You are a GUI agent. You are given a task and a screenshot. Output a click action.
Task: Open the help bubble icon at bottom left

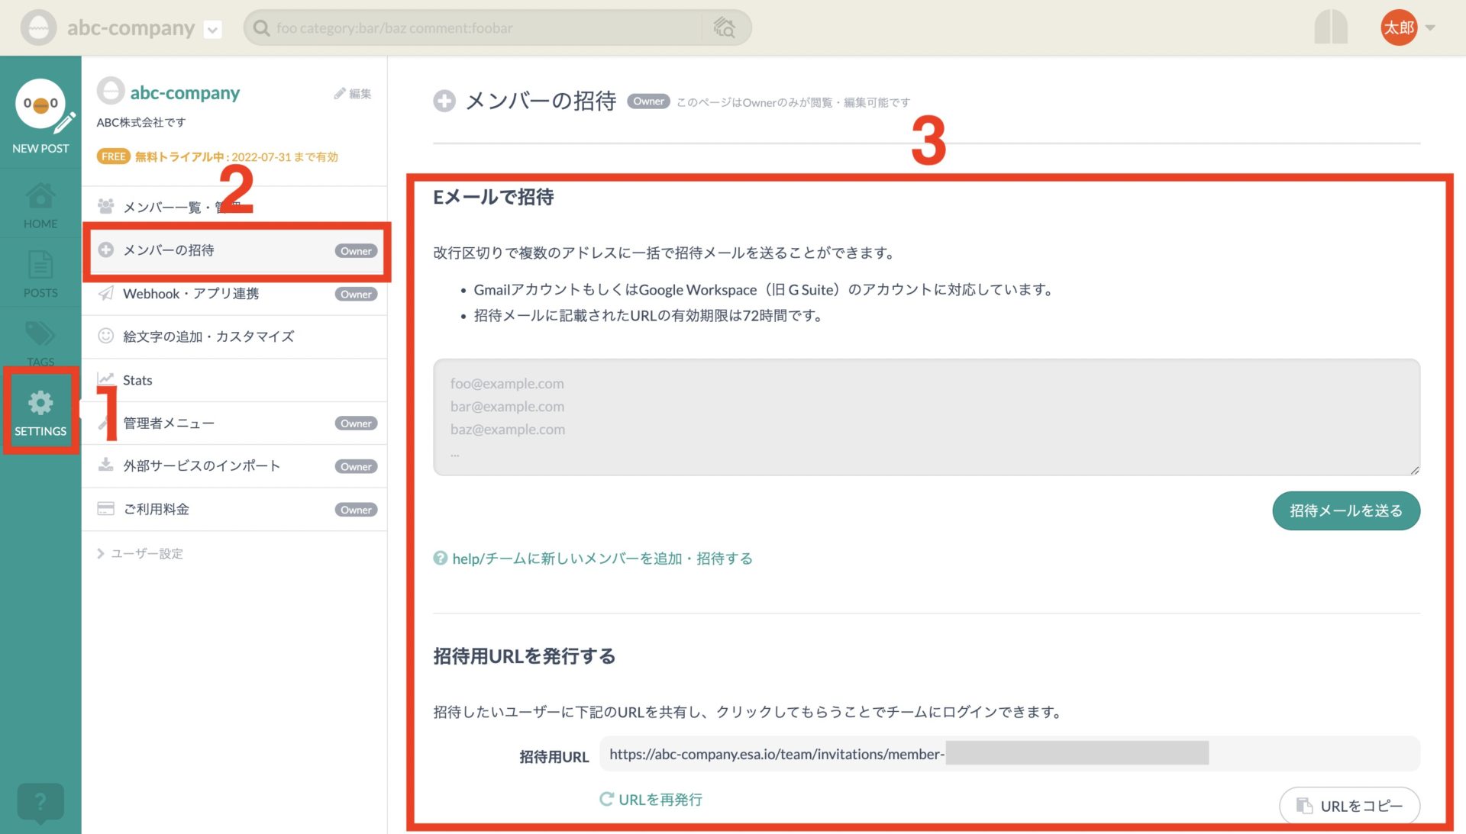(40, 802)
